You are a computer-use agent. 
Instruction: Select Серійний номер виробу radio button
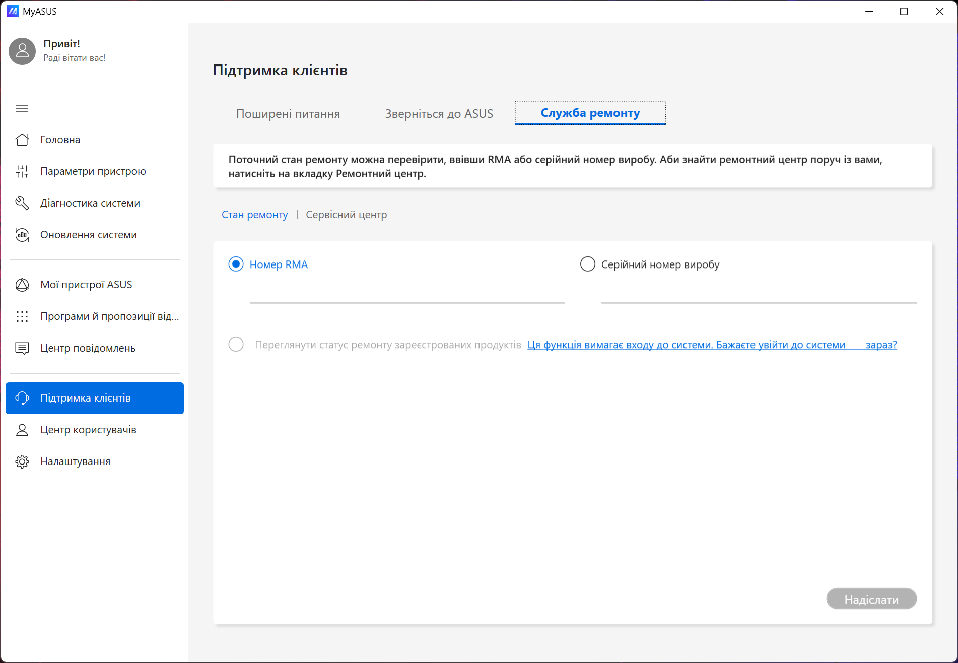(x=587, y=264)
